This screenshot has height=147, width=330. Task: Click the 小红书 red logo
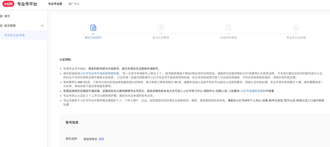[x=8, y=4]
